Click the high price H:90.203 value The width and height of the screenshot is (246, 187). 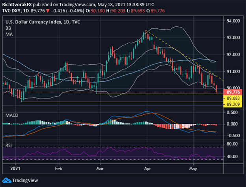[x=116, y=11]
